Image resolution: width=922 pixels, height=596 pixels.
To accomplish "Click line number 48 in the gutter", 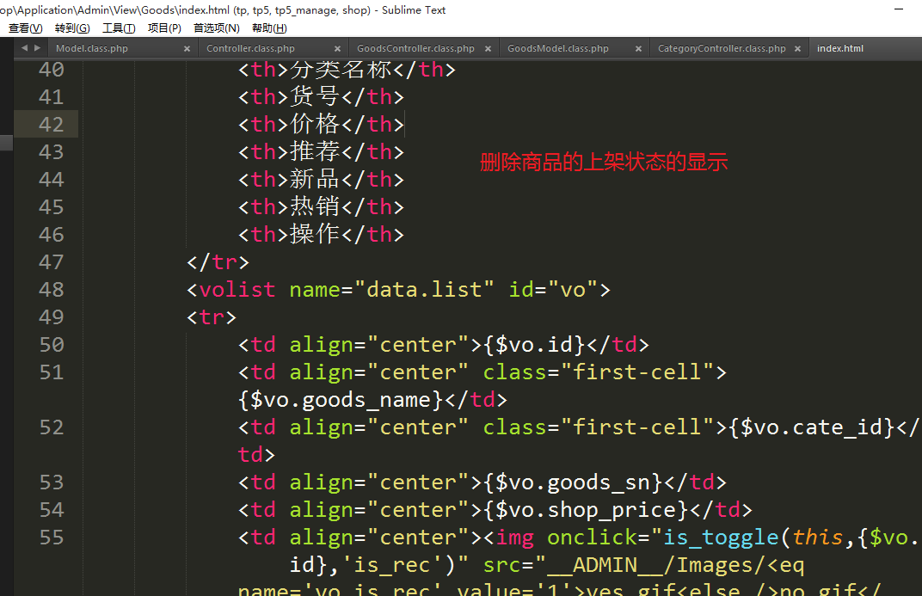I will tap(52, 290).
